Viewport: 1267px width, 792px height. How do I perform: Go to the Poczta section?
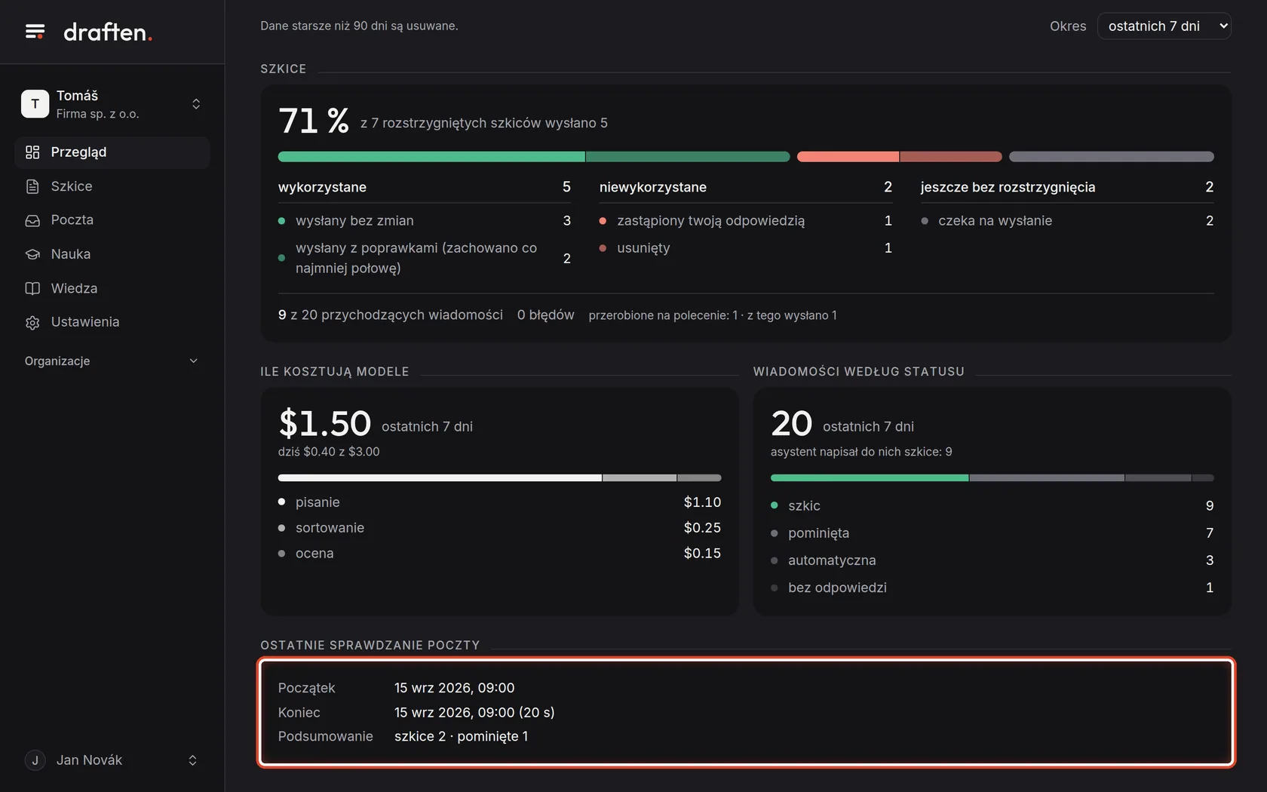(112, 220)
